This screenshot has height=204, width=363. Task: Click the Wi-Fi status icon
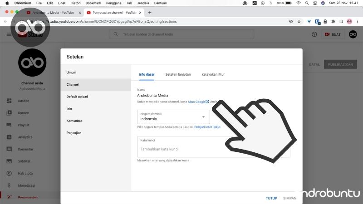click(299, 3)
